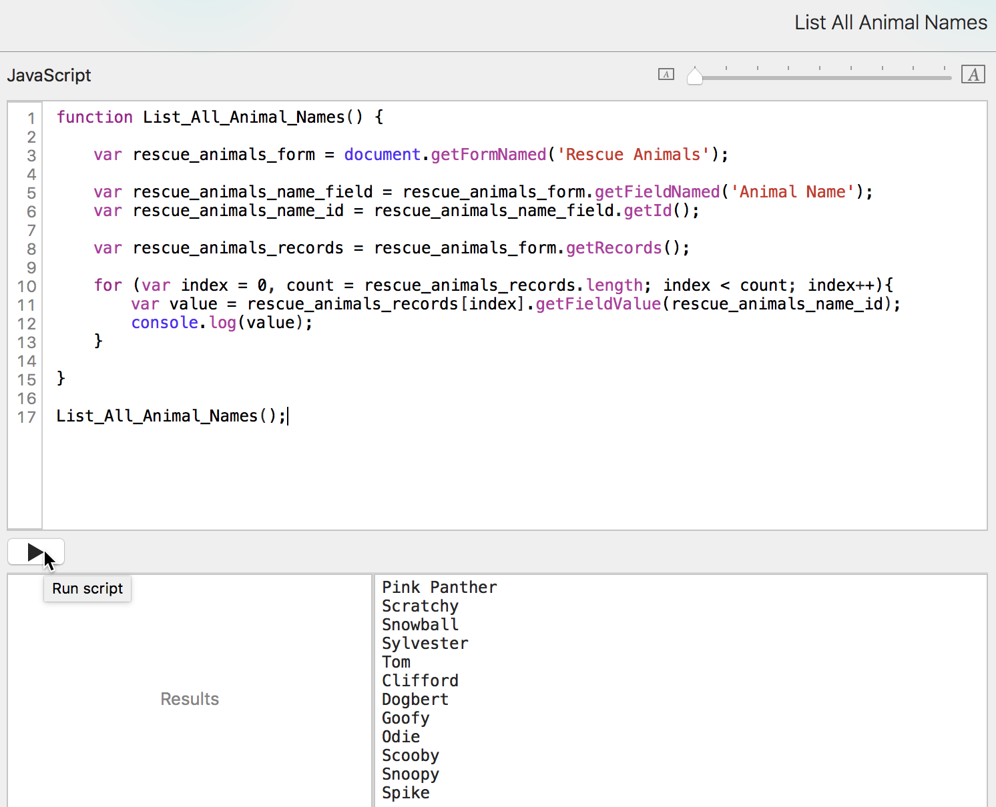
Task: Click line number 10 in the gutter
Action: [27, 287]
